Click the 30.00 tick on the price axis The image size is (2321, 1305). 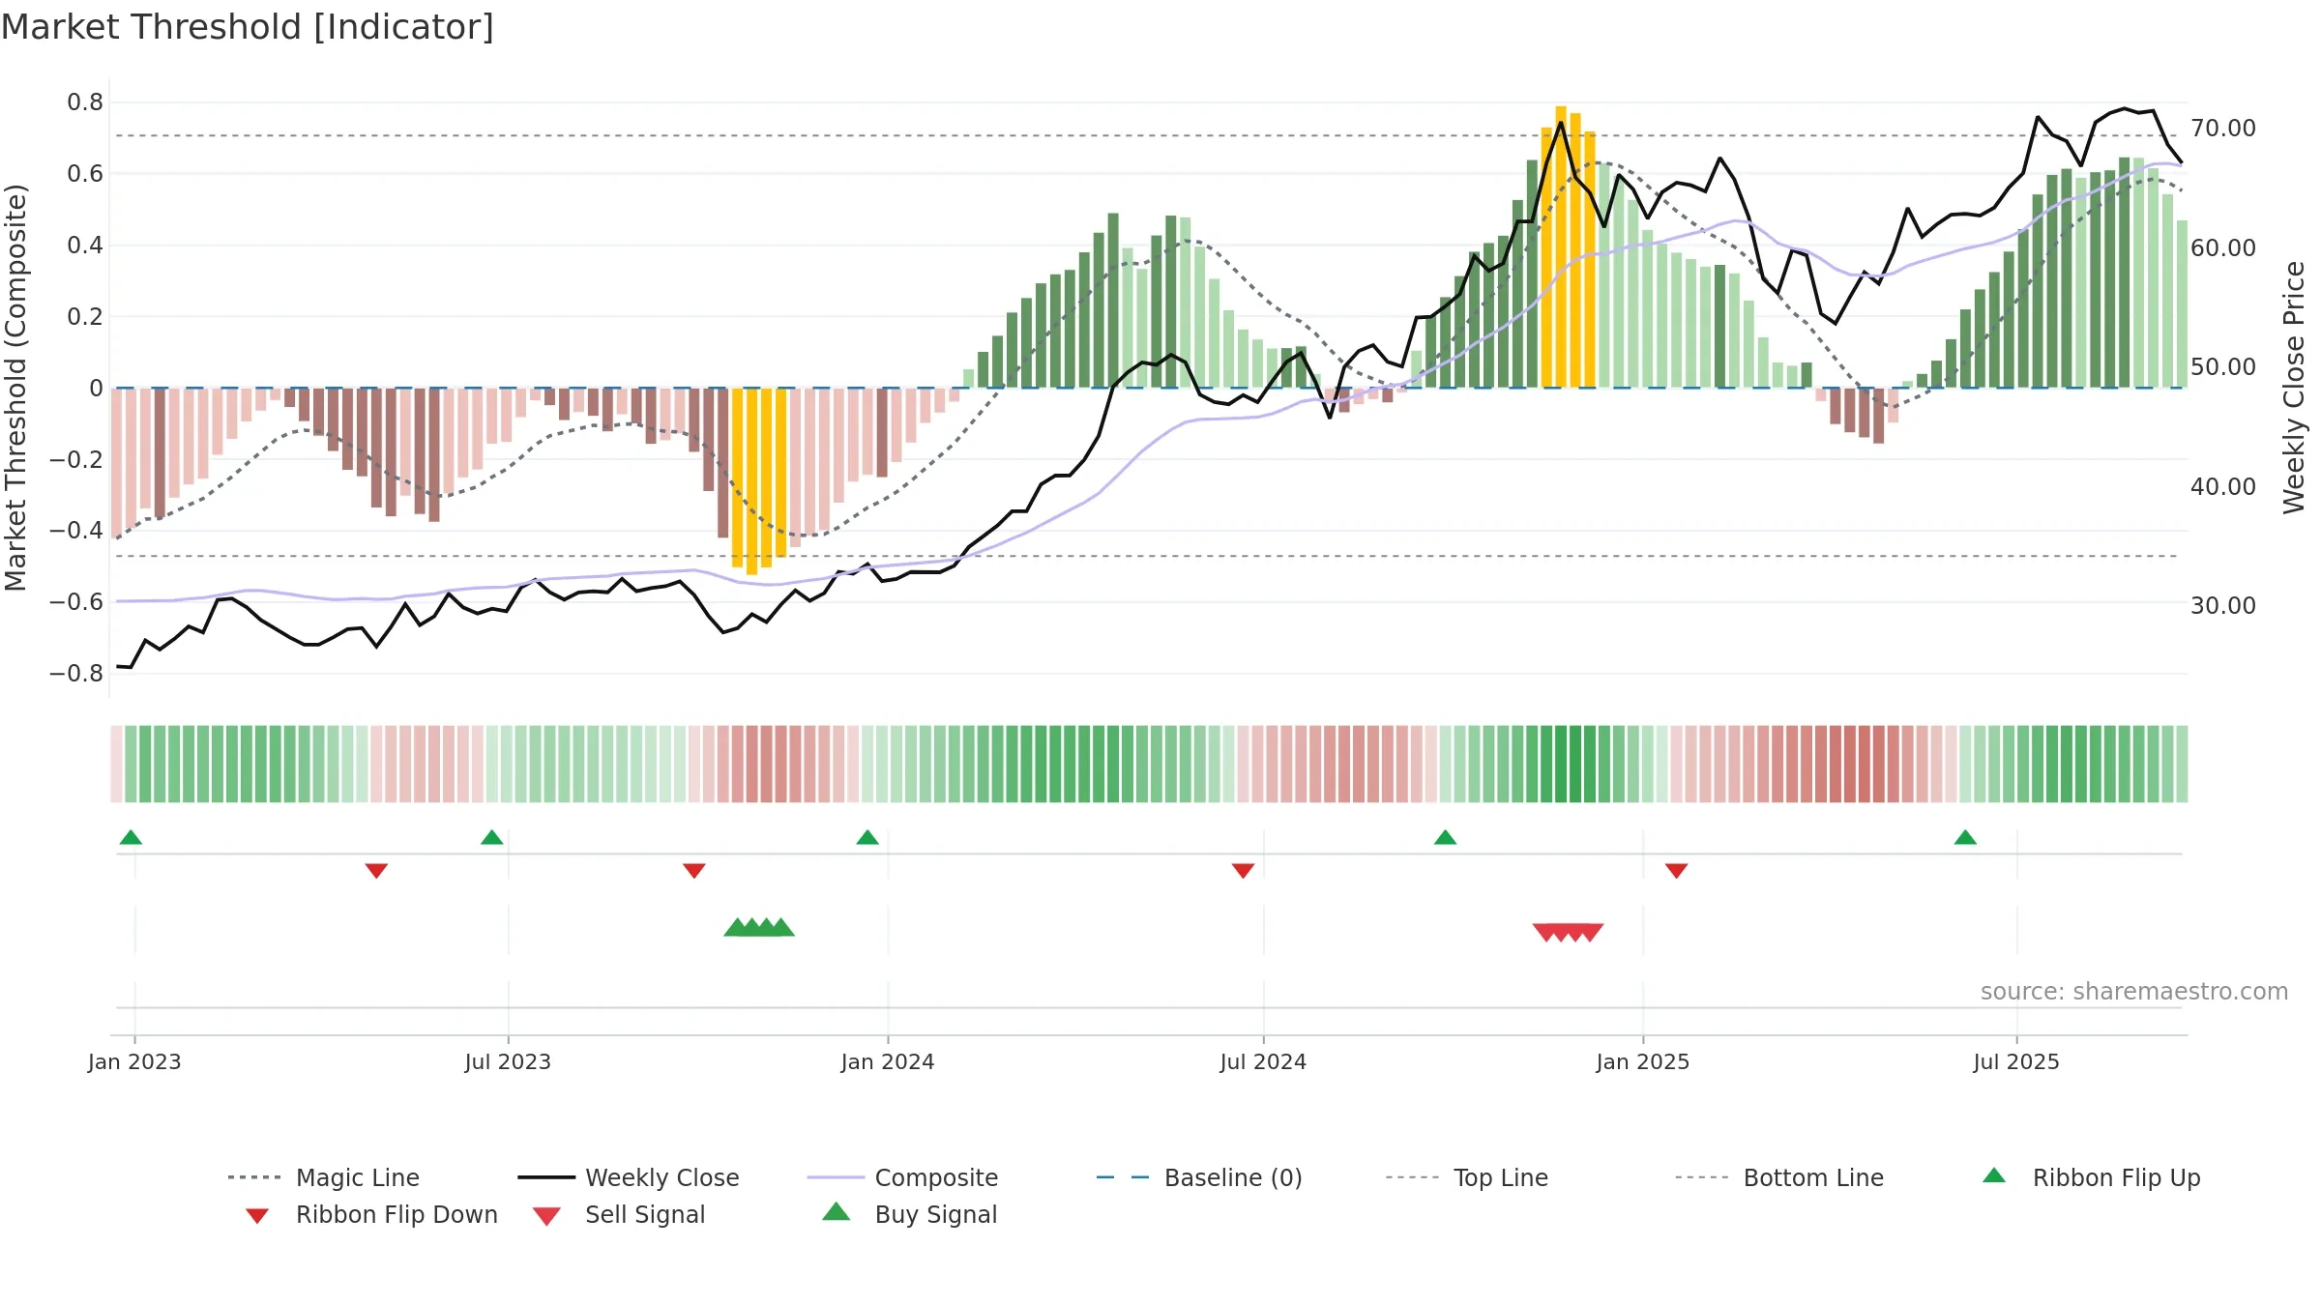point(2223,605)
